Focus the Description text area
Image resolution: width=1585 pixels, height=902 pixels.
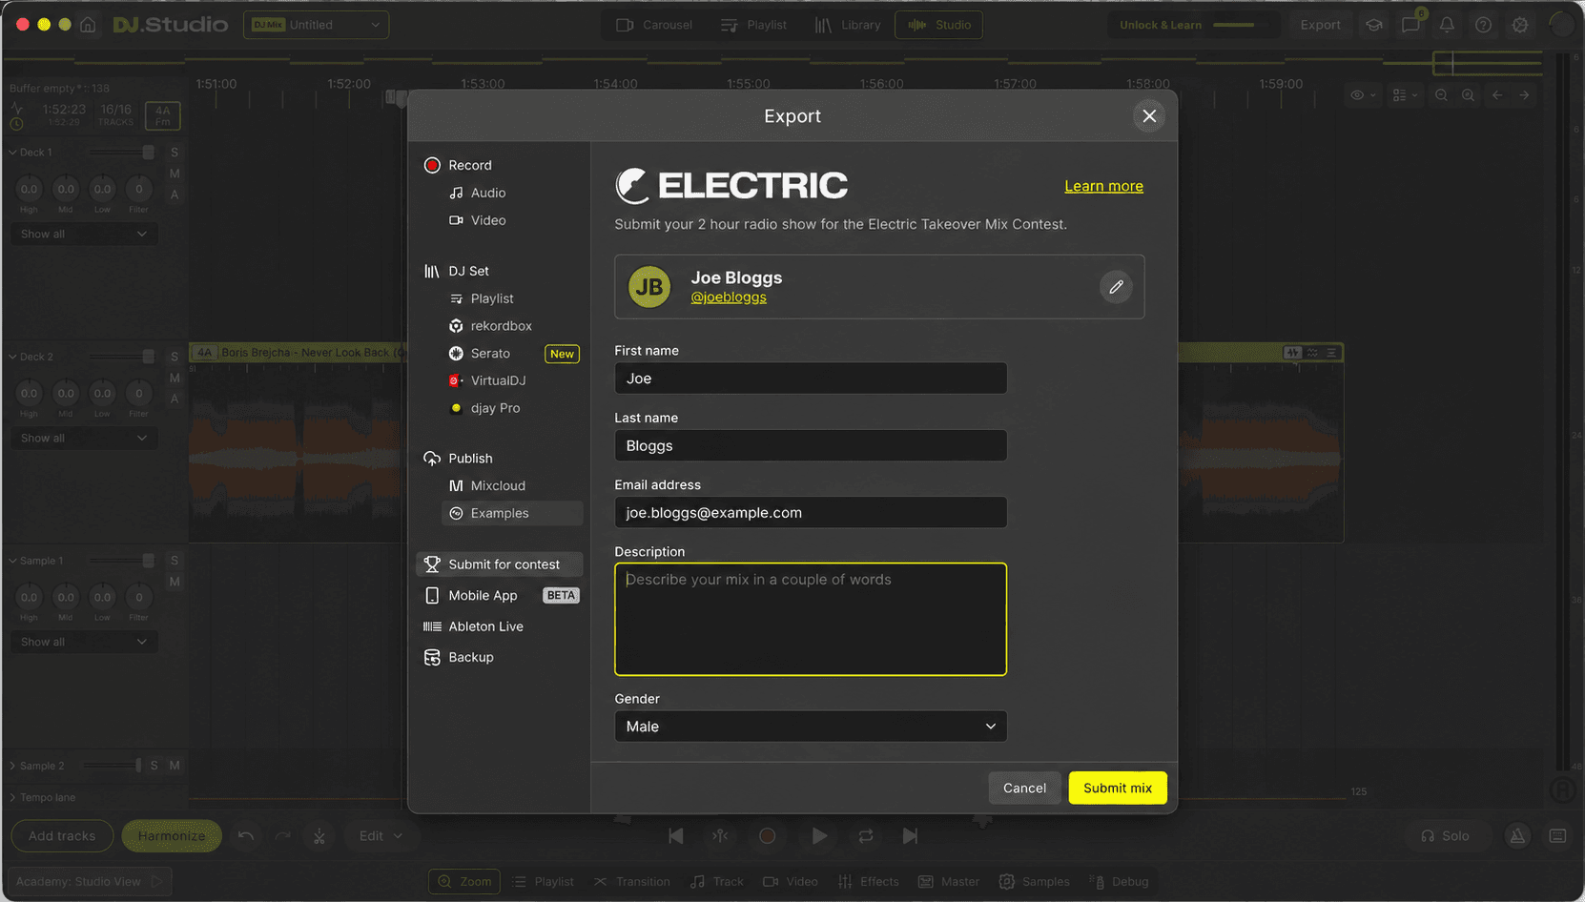[811, 619]
